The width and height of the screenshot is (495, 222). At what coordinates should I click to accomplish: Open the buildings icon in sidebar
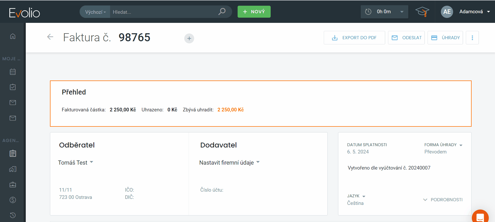pyautogui.click(x=13, y=169)
